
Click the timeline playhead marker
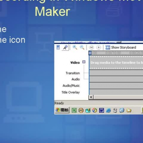(x=90, y=53)
